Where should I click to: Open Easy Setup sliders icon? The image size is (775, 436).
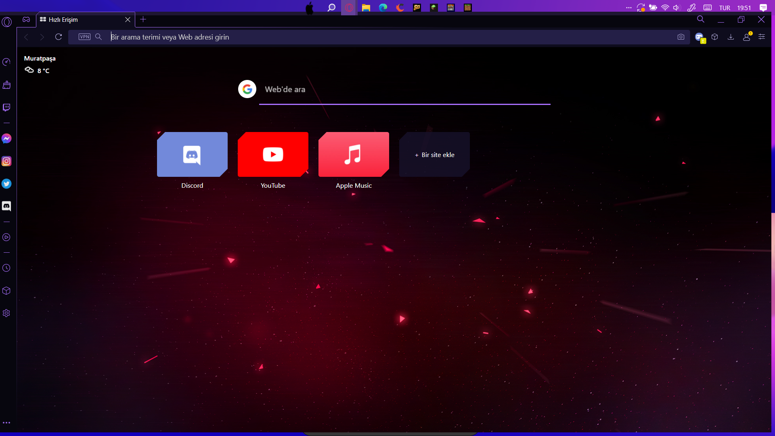(762, 37)
